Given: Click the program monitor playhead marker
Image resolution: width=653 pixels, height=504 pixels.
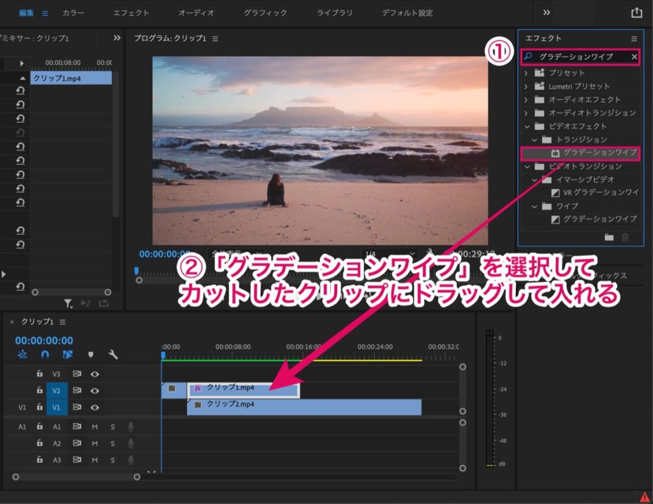Looking at the screenshot, I should pos(136,271).
